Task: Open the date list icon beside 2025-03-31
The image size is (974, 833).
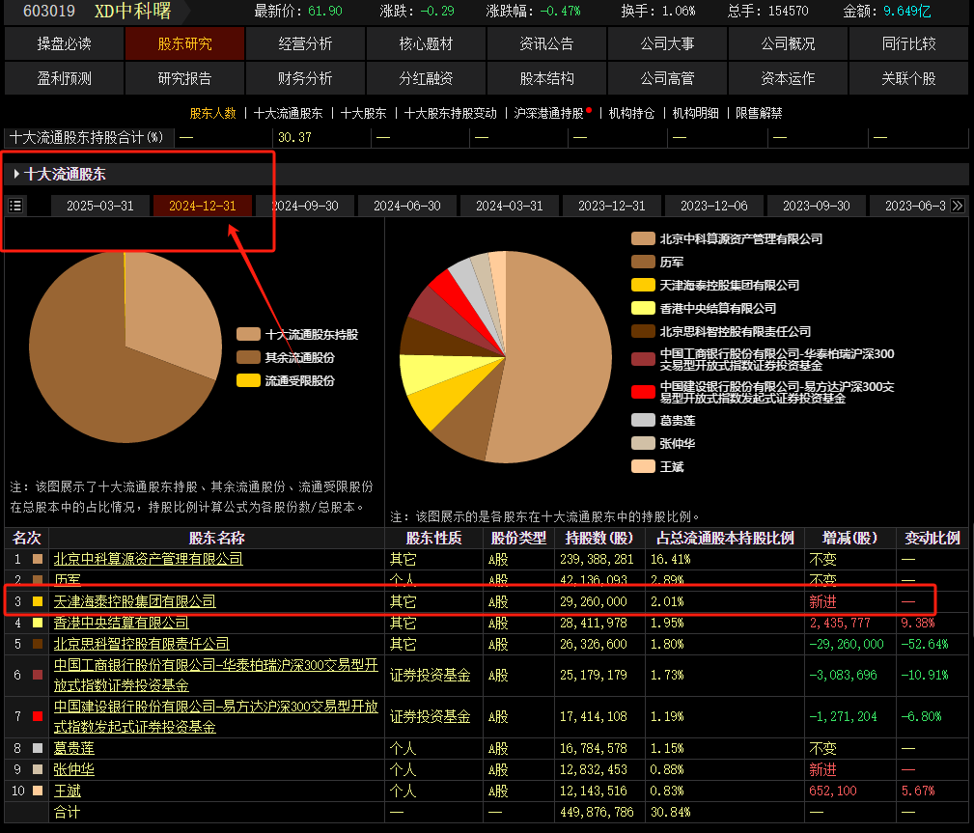Action: click(x=15, y=206)
